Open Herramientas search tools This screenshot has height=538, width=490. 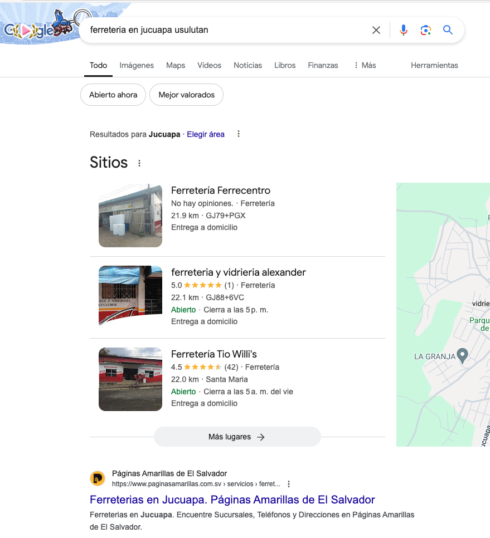434,65
